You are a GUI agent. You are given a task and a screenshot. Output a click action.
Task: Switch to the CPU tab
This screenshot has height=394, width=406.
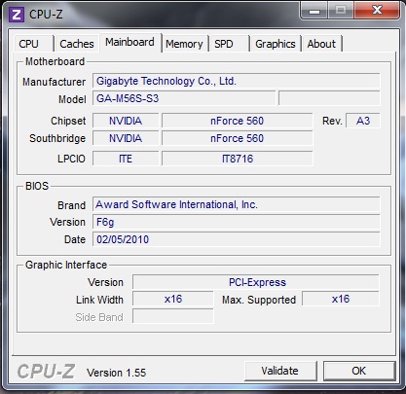coord(33,44)
